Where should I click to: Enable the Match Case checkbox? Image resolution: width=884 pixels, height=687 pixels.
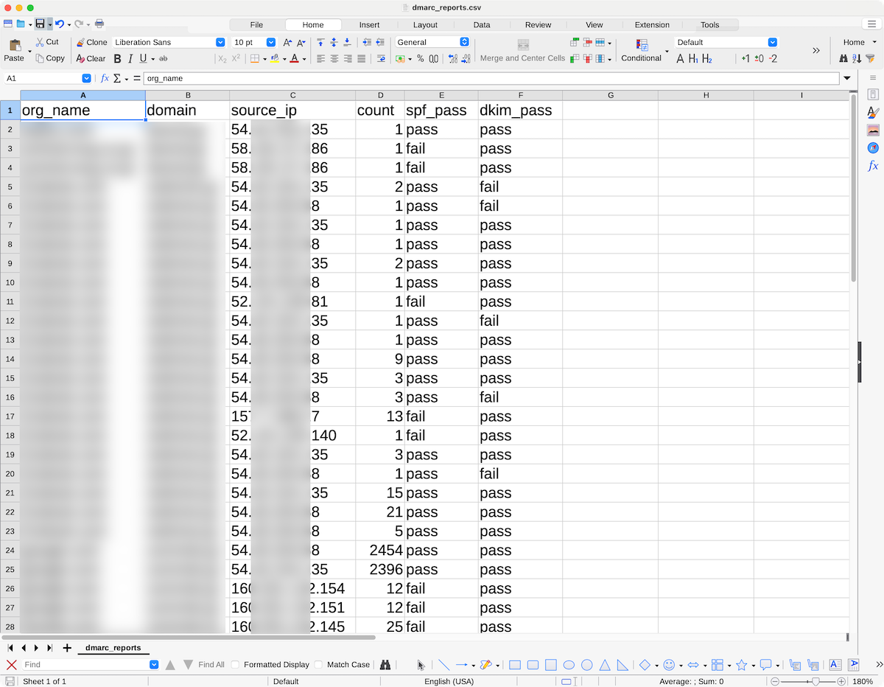318,665
